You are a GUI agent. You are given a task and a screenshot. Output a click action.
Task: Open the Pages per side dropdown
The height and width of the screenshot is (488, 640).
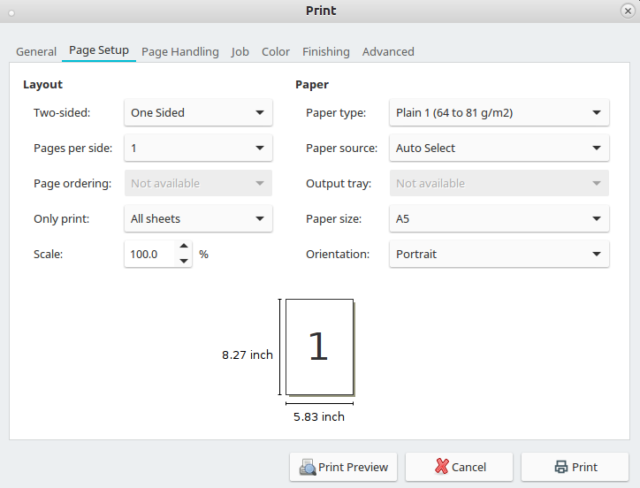coord(198,148)
